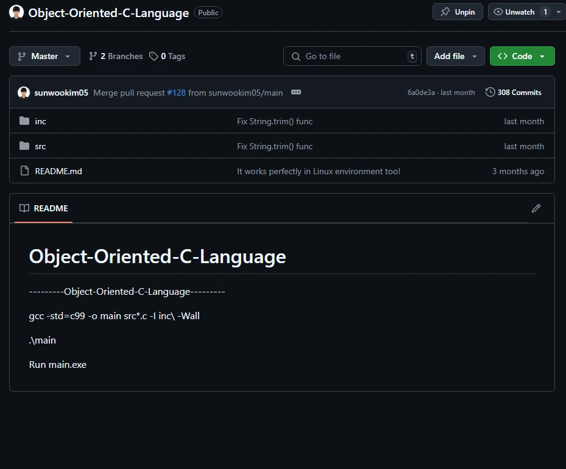Open commit history via the clock icon

tap(490, 92)
